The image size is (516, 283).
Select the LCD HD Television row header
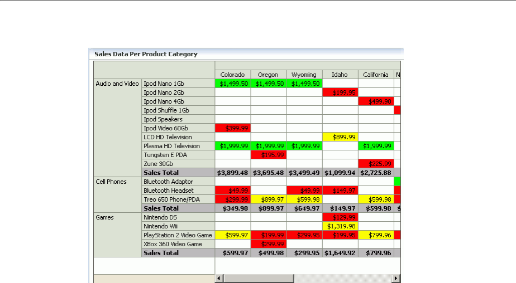tap(178, 137)
